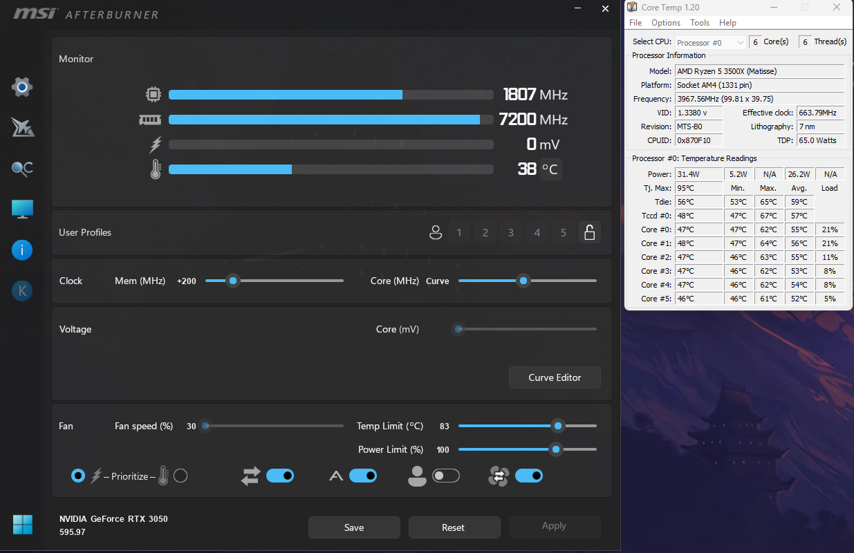The width and height of the screenshot is (854, 553).
Task: Click the auto fan 'A' icon
Action: point(336,476)
